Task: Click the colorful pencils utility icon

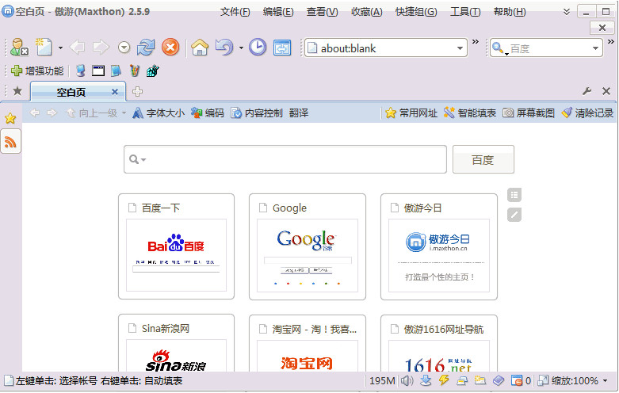Action: tap(135, 71)
